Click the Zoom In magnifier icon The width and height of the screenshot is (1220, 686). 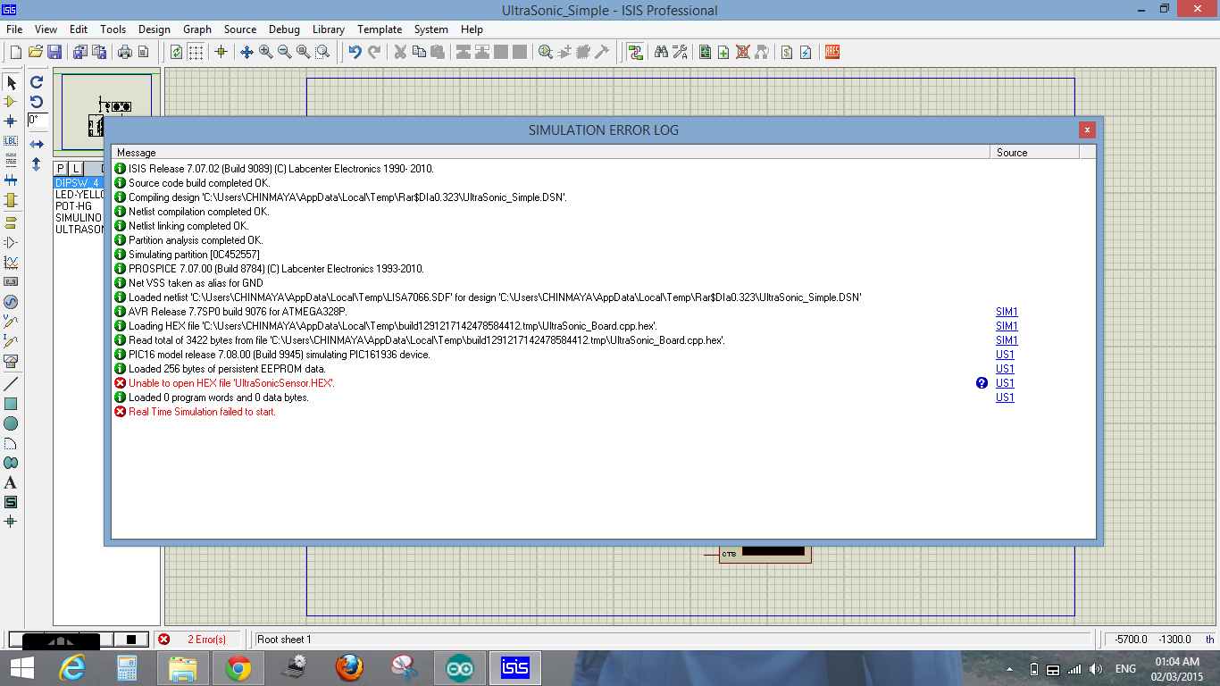coord(266,53)
